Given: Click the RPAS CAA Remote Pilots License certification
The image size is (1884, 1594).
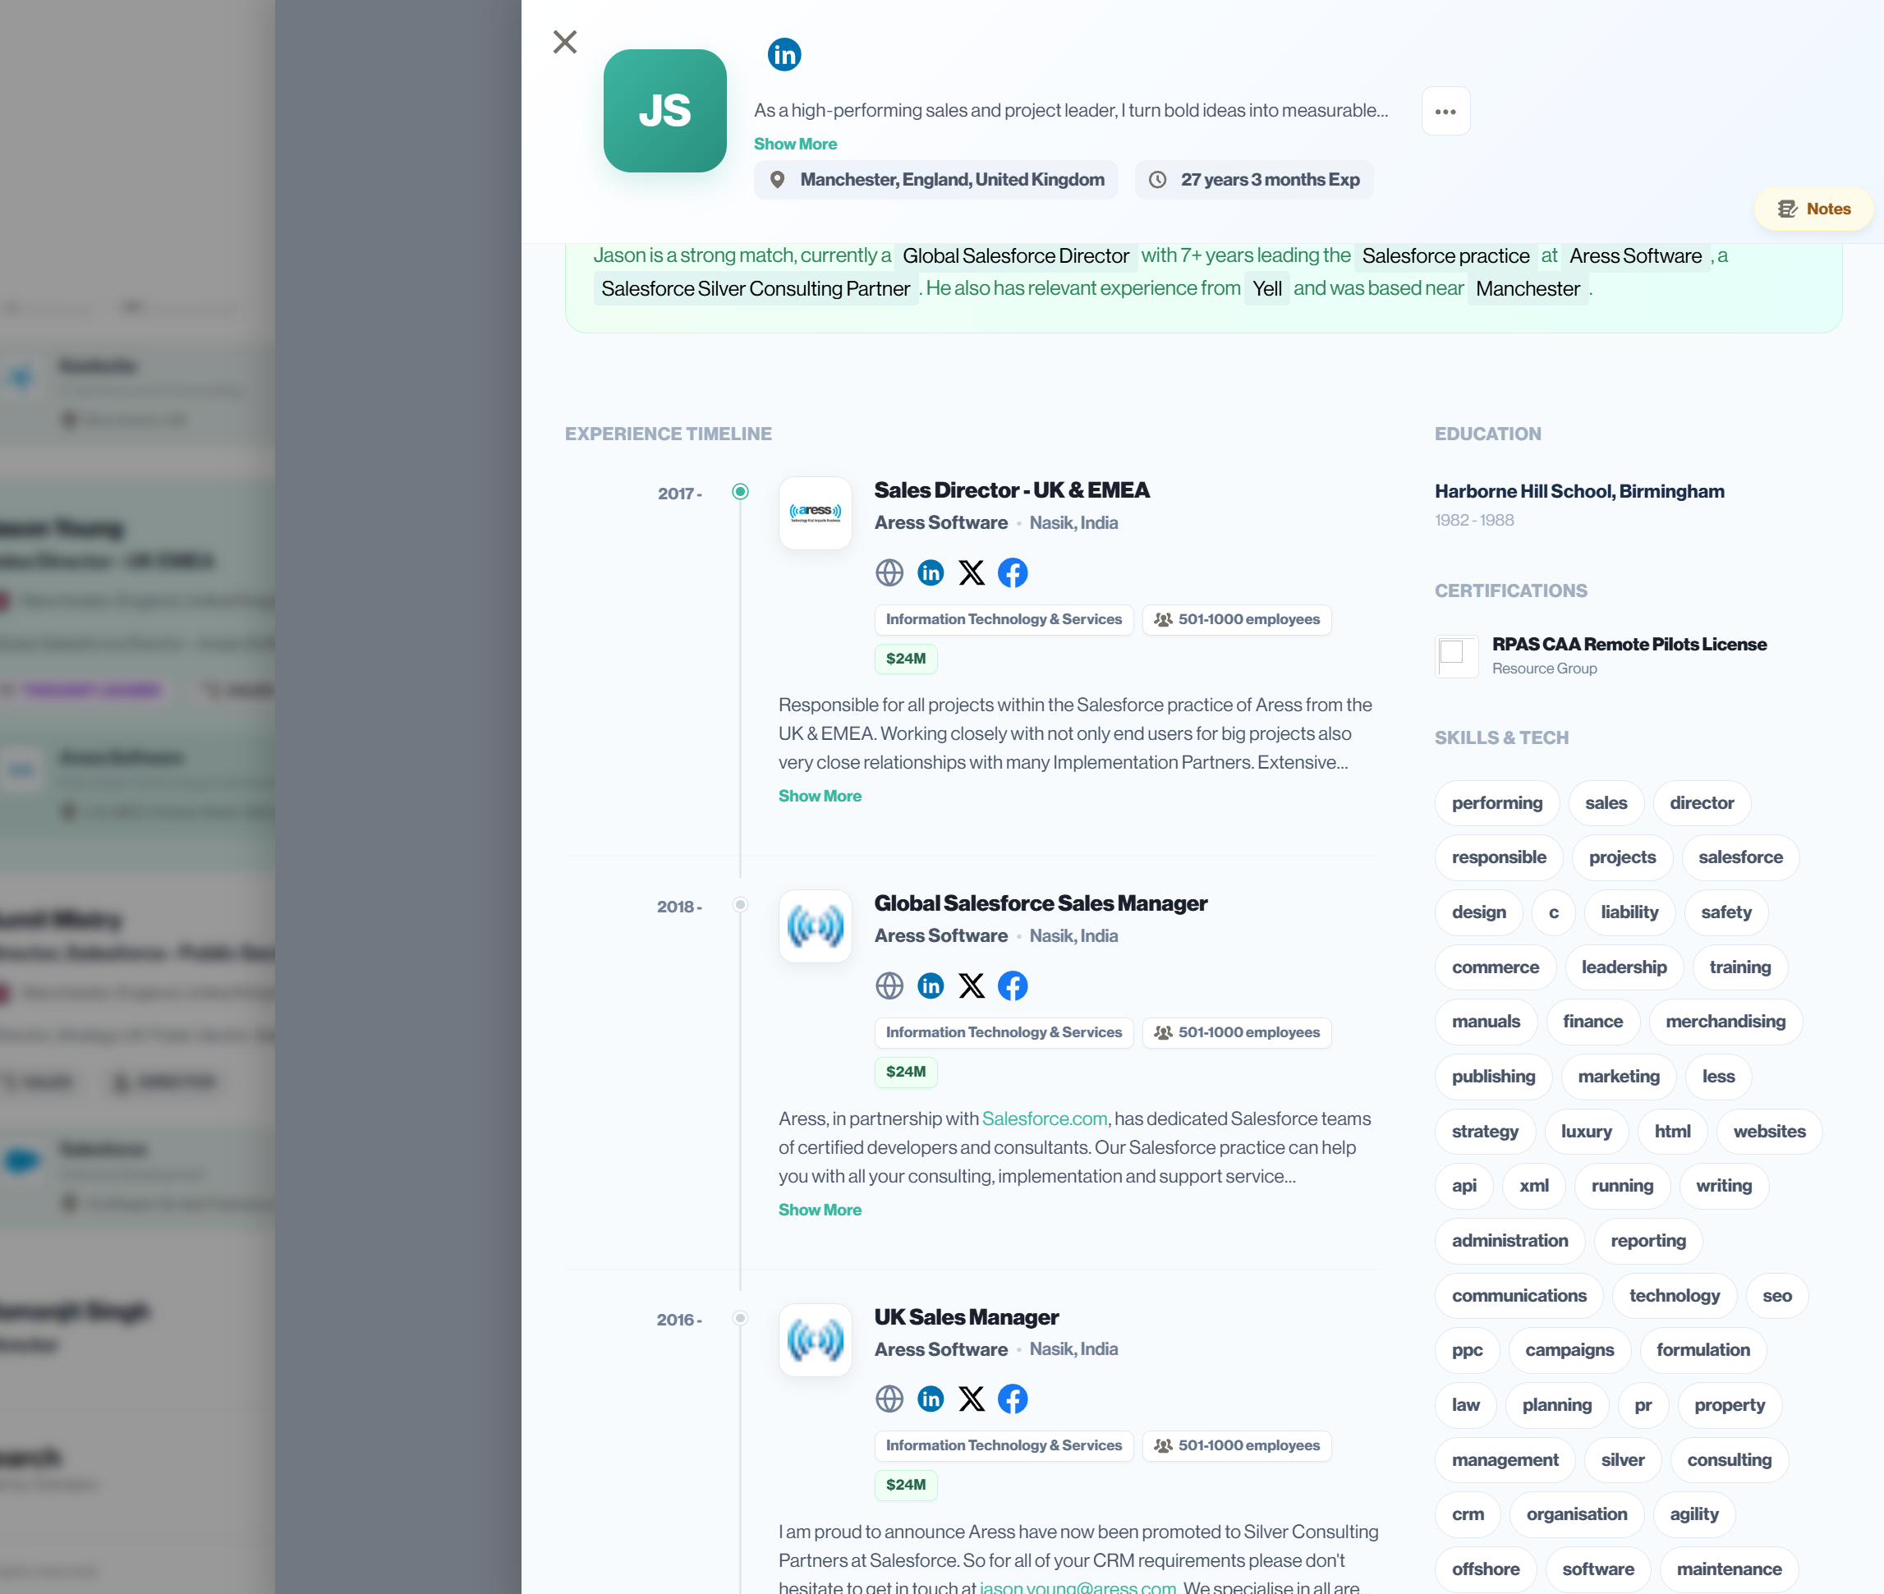Looking at the screenshot, I should click(x=1629, y=645).
